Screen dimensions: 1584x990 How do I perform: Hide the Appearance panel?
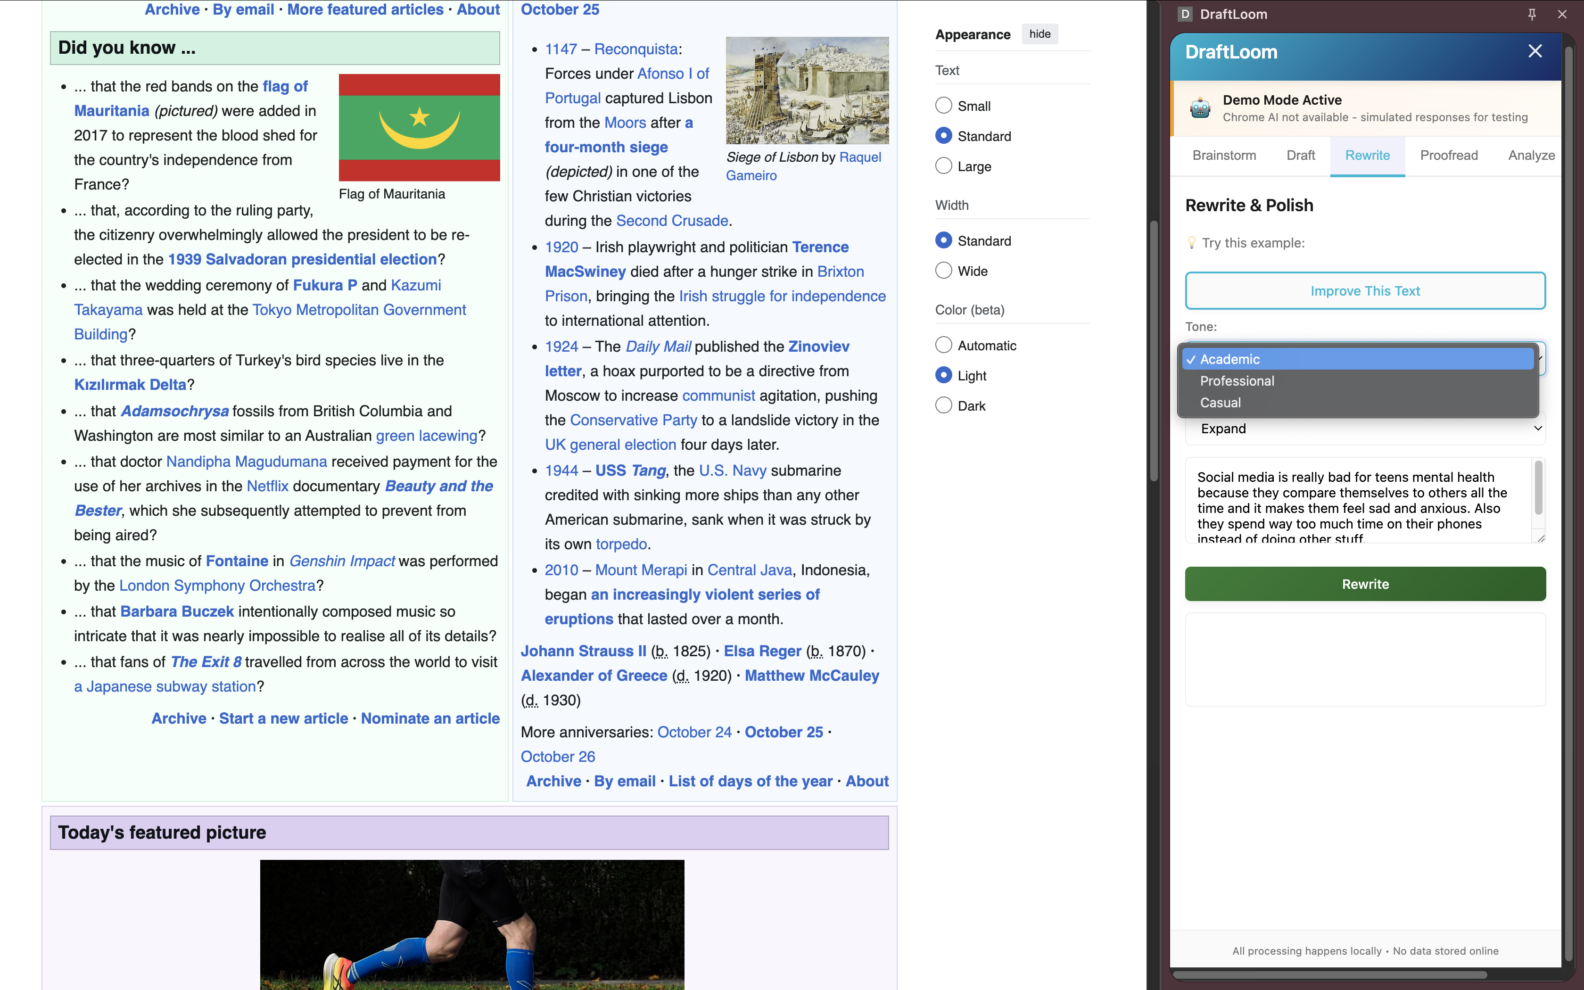tap(1039, 34)
